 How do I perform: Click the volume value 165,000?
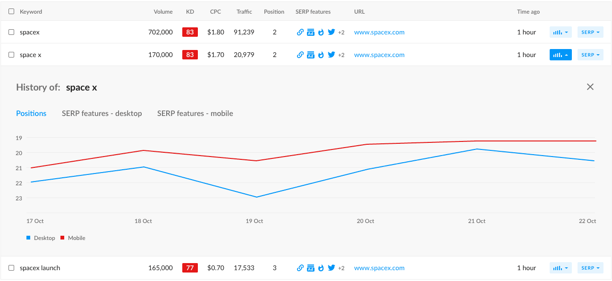click(161, 268)
